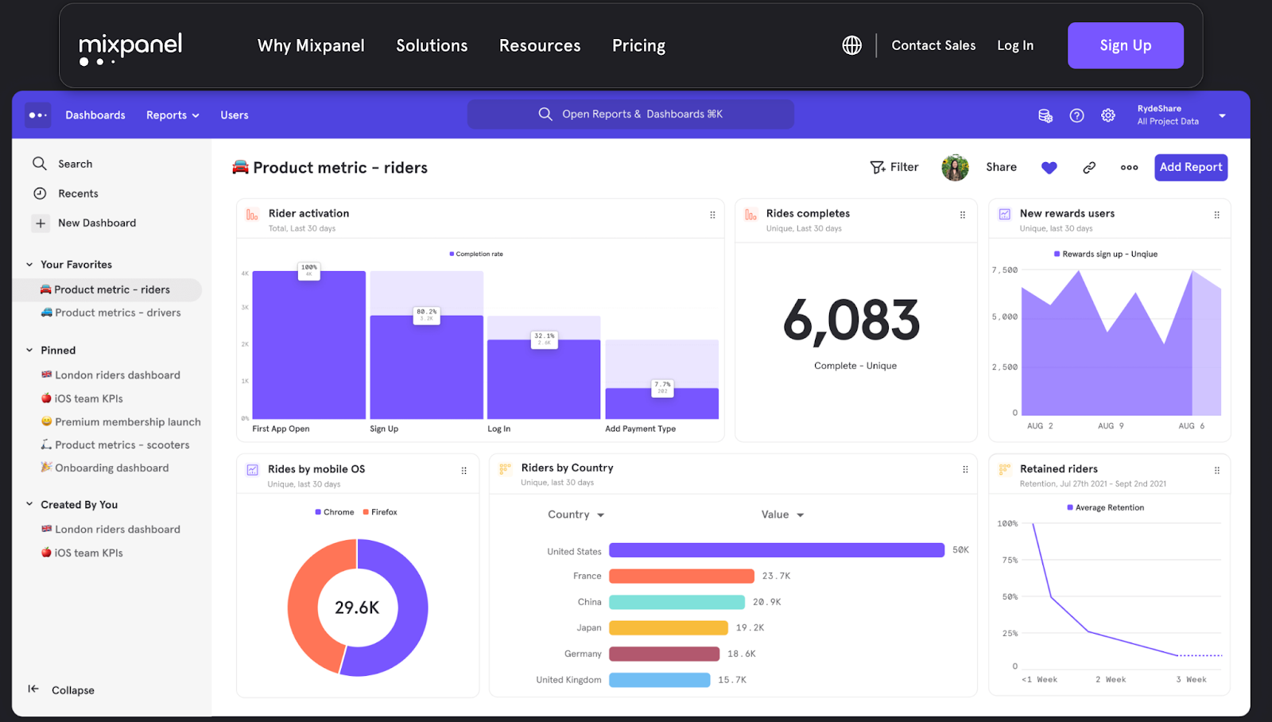Click the globe language icon

click(x=851, y=45)
